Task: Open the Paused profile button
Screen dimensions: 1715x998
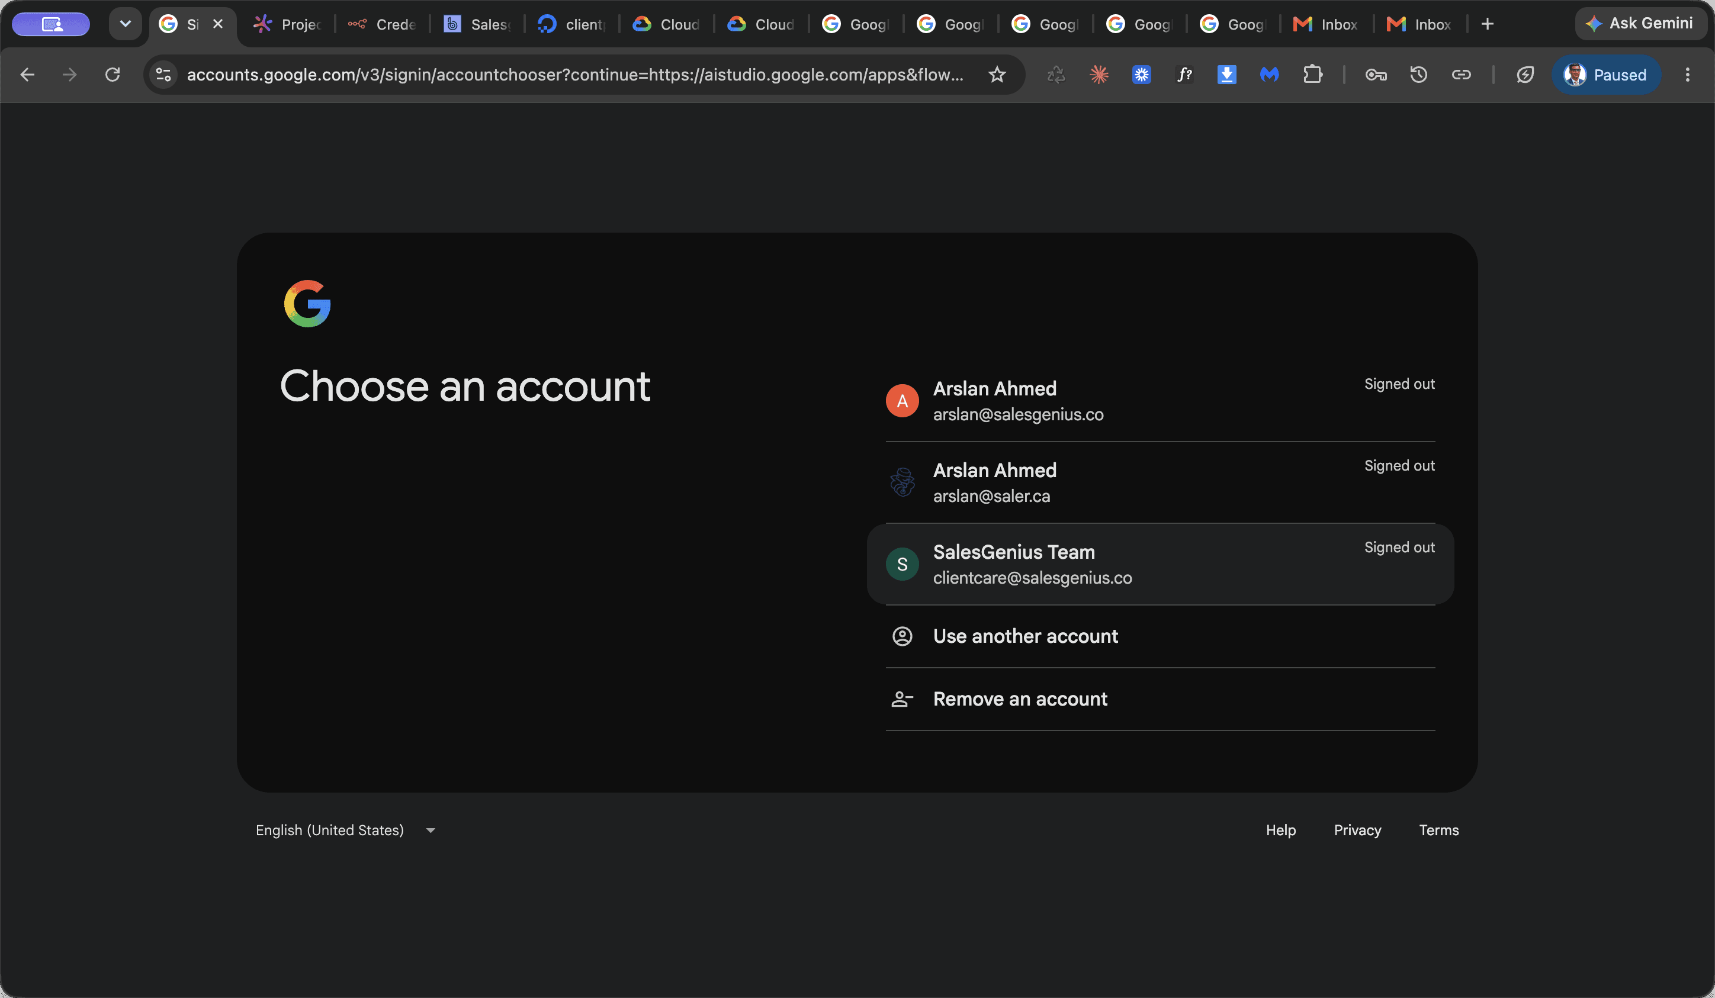Action: coord(1605,75)
